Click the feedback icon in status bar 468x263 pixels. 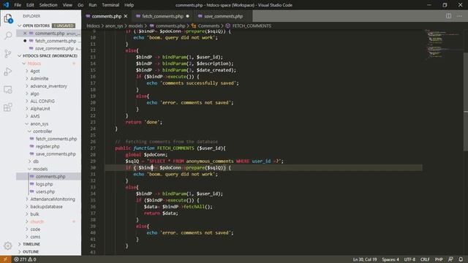[450, 259]
